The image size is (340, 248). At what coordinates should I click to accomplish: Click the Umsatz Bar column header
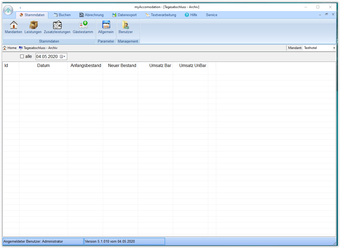pos(160,66)
